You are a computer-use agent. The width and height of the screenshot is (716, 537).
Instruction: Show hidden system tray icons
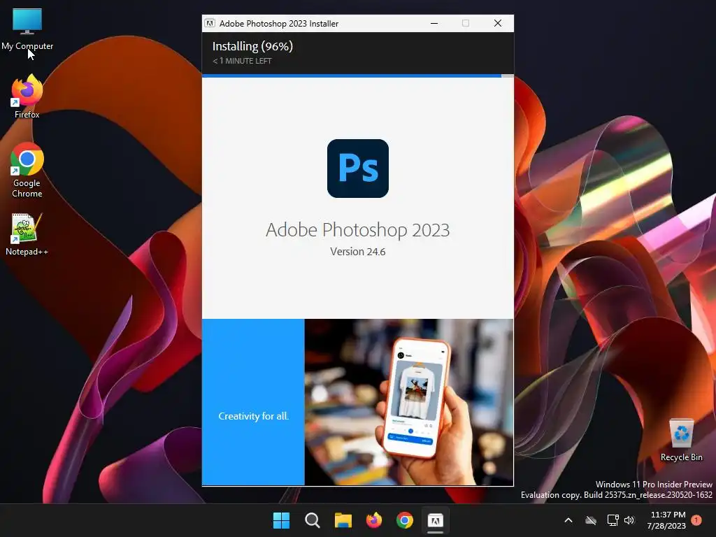tap(568, 520)
